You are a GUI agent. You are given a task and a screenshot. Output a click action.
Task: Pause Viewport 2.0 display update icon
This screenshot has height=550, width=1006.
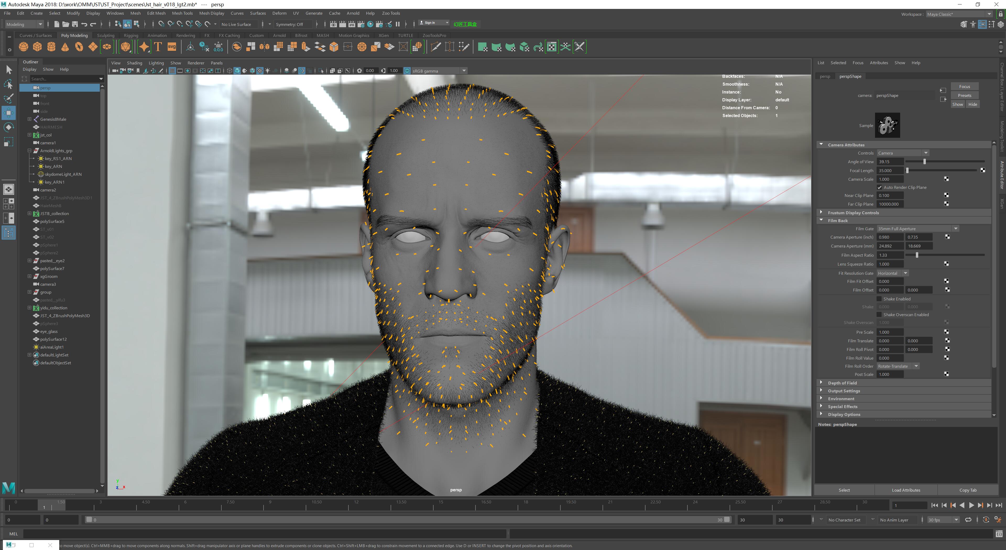pos(398,24)
